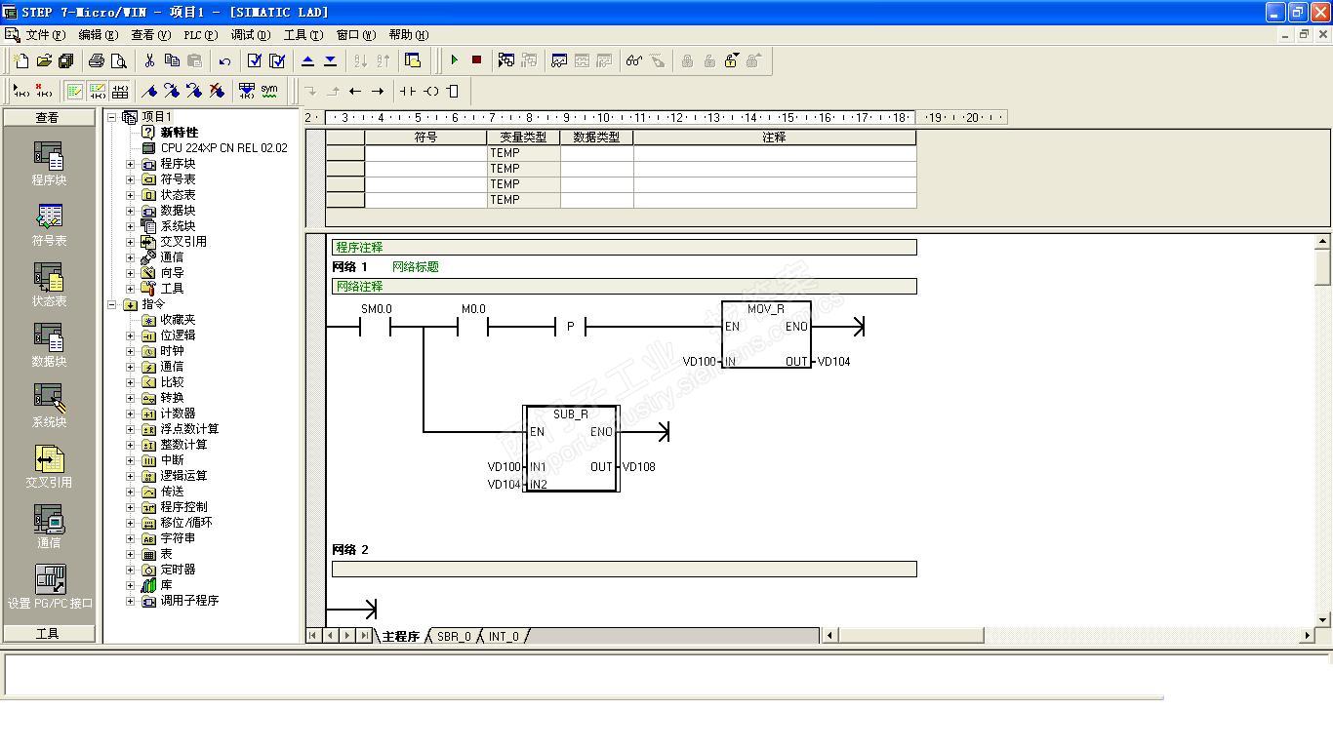This screenshot has width=1333, height=749.
Task: Undo the last action
Action: (x=224, y=60)
